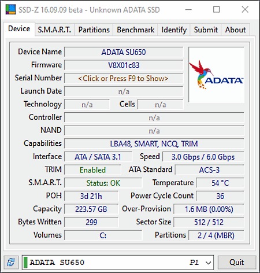Click the Device Name field ADATA SU650
The image size is (260, 273).
124,52
